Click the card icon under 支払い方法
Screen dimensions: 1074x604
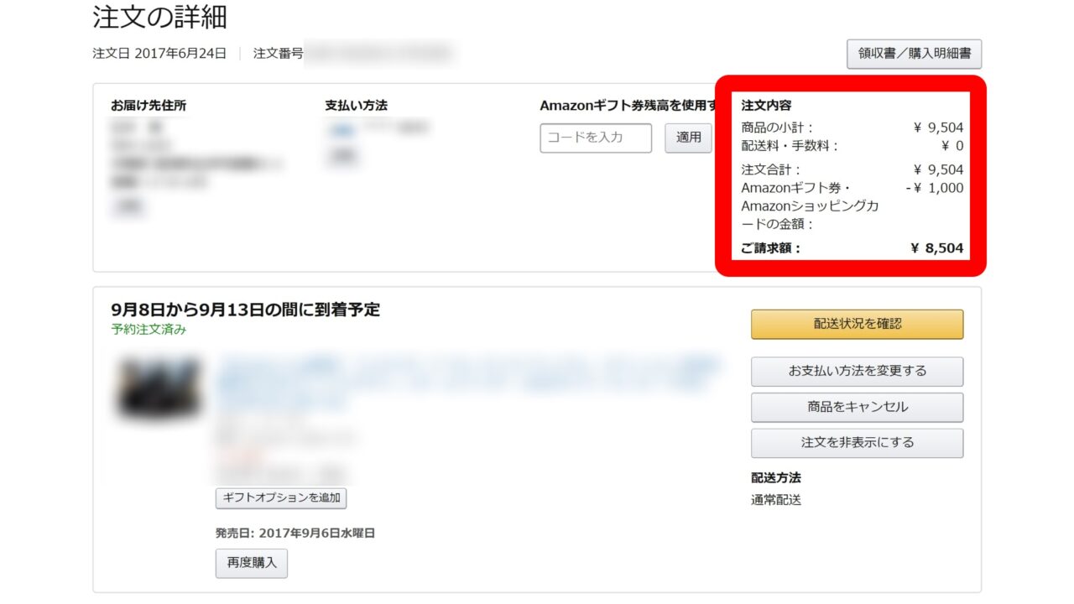pos(341,130)
